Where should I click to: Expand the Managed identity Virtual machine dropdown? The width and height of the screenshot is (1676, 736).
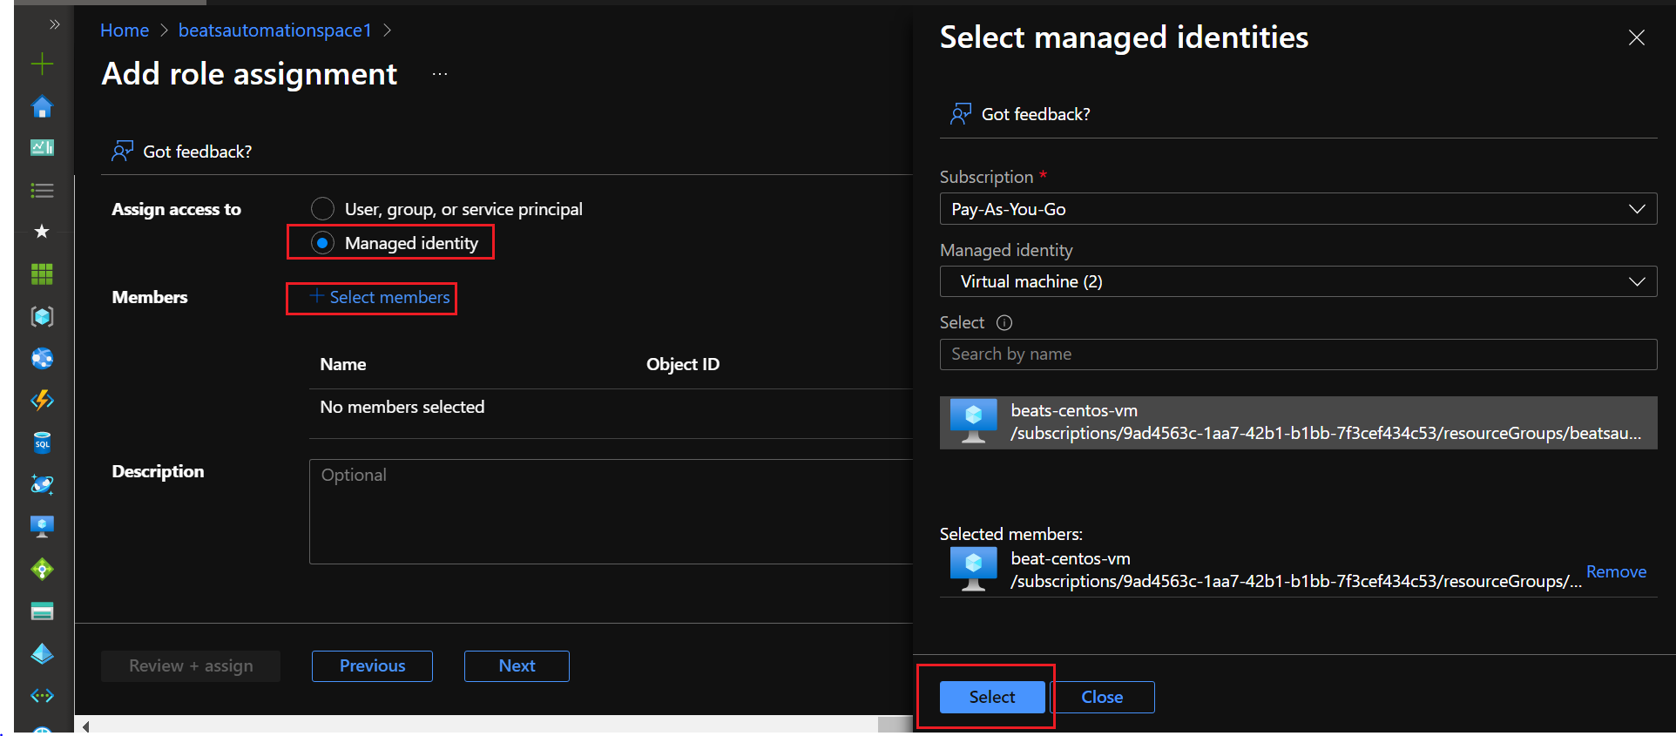(1297, 281)
